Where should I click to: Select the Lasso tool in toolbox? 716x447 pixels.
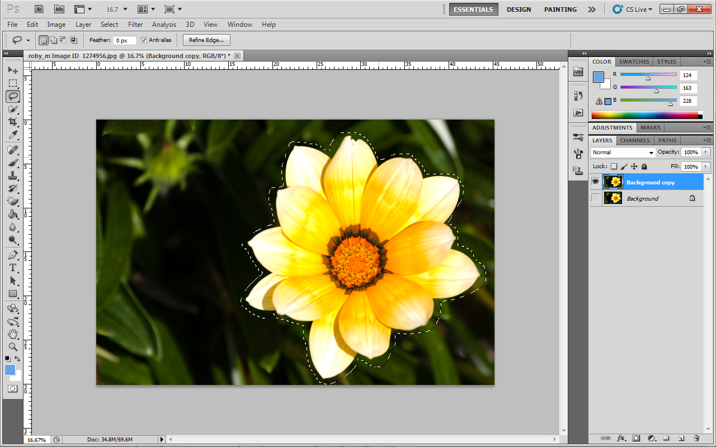coord(13,96)
